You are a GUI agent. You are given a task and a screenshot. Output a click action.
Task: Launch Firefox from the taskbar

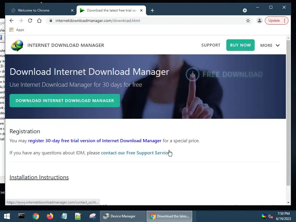50,216
